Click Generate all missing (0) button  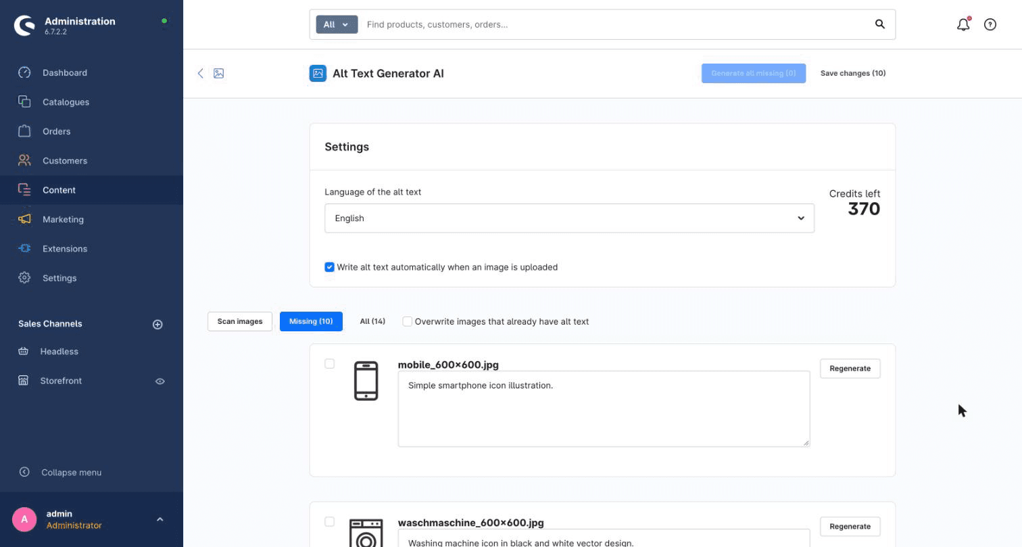pos(754,73)
